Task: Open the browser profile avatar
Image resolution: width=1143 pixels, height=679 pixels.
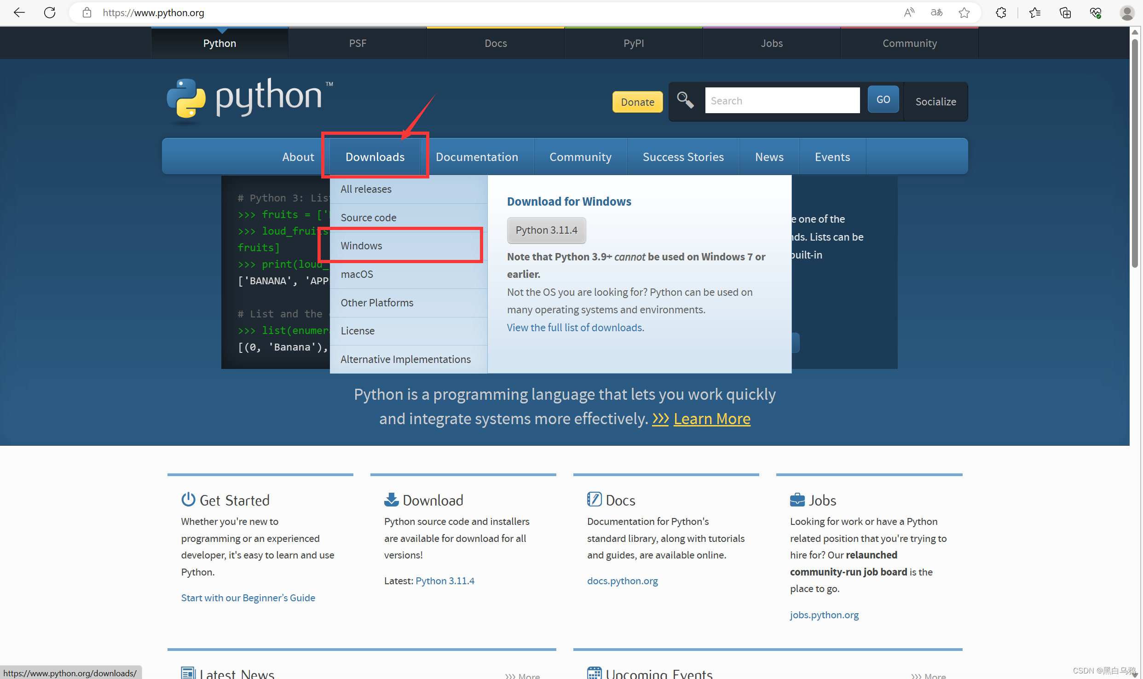Action: (x=1126, y=12)
